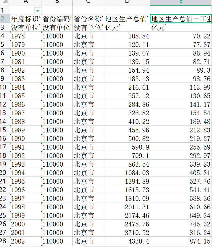Select GDP value 1084.03
Image resolution: width=212 pixels, height=247 pixels.
pyautogui.click(x=127, y=173)
